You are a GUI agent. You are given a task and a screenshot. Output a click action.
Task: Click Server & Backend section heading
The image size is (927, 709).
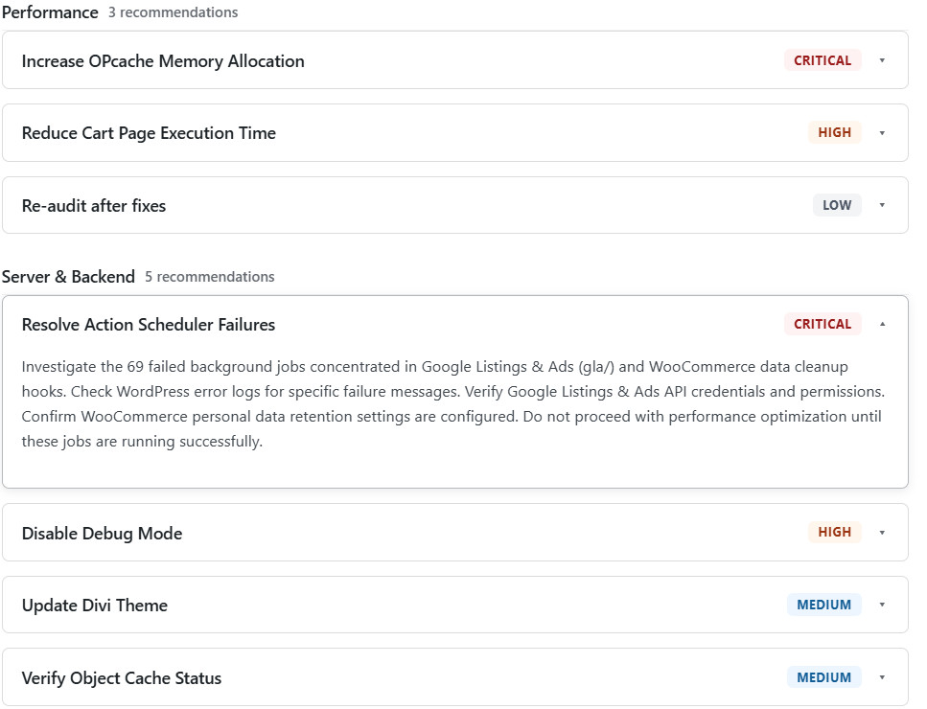69,277
